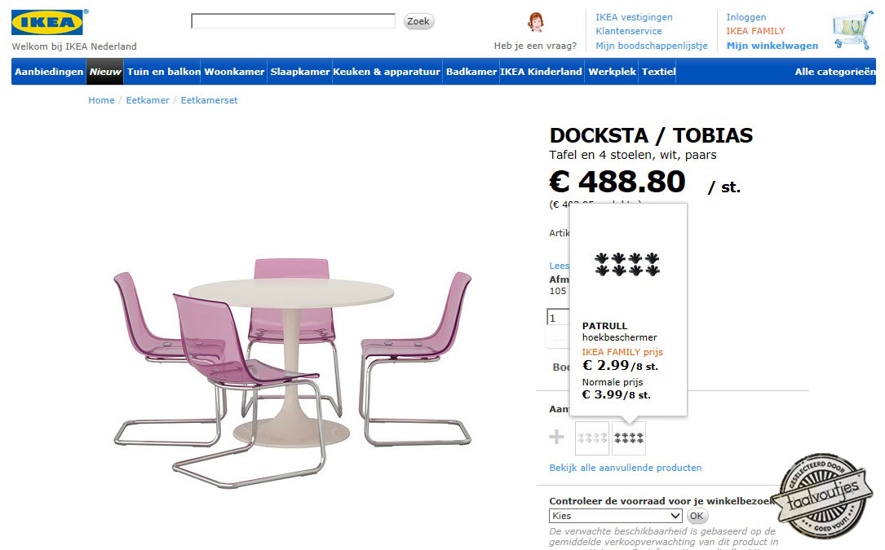Open the Inloggen link

(x=746, y=17)
